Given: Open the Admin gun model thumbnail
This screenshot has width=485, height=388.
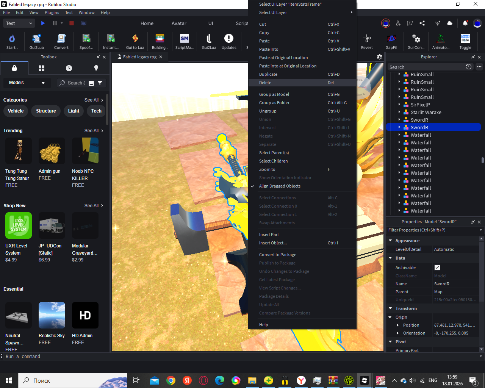Looking at the screenshot, I should coord(52,151).
